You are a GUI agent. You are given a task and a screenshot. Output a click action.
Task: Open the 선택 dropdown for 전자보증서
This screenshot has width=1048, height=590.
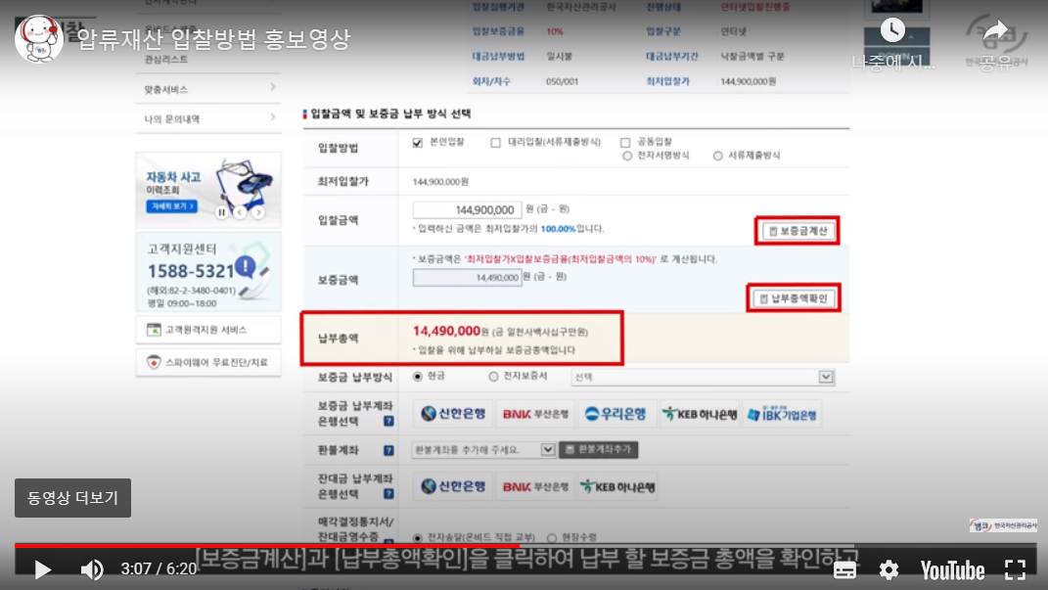click(x=704, y=377)
